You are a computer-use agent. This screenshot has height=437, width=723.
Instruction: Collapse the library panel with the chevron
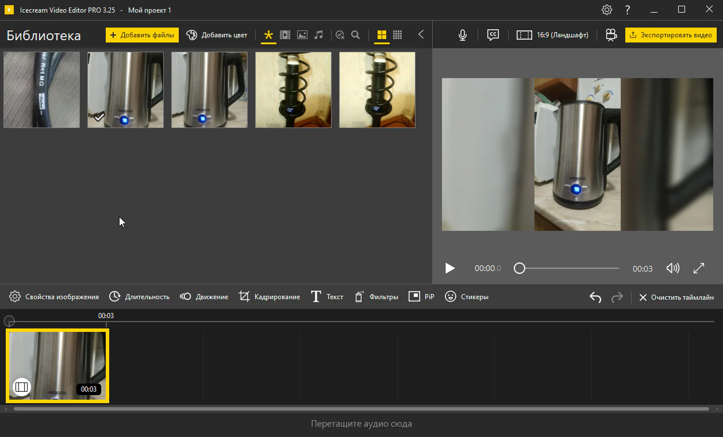coord(421,34)
